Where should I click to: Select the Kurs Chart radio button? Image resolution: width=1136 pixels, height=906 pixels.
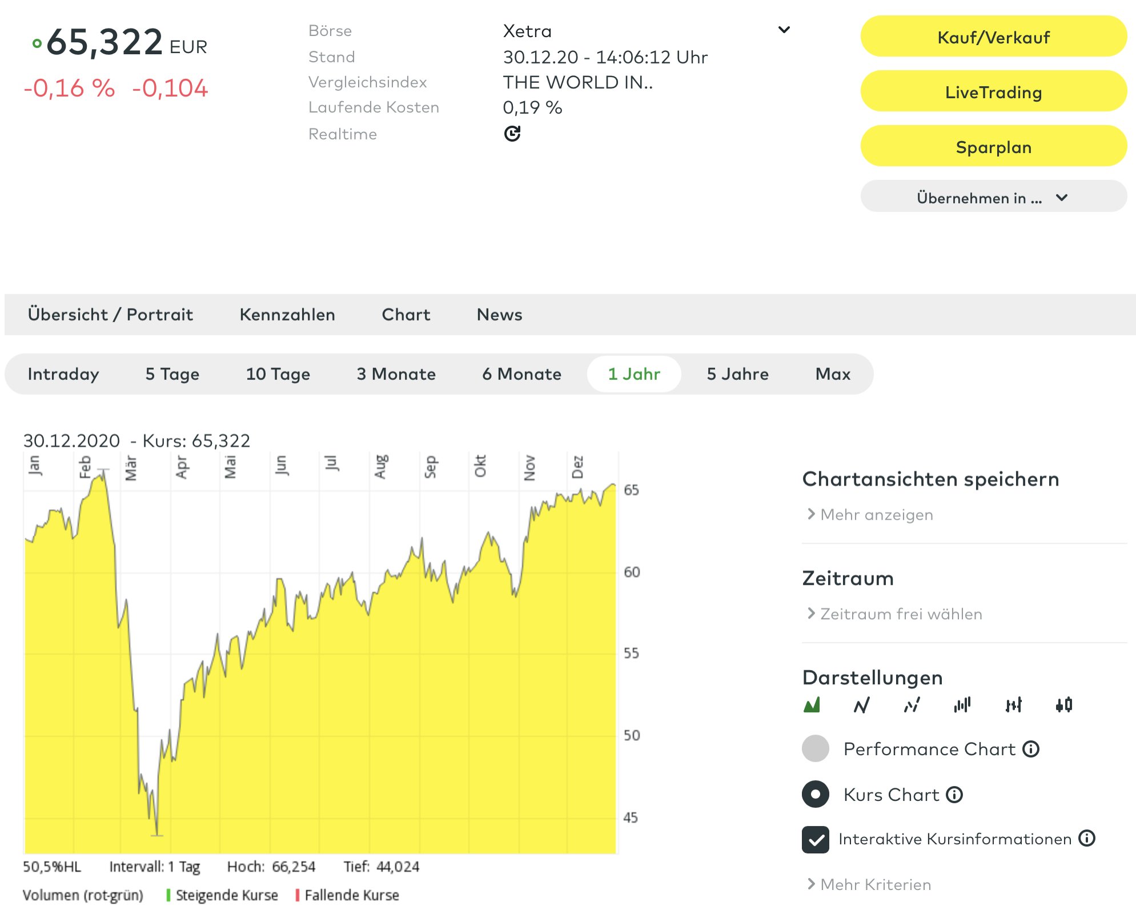pyautogui.click(x=816, y=795)
